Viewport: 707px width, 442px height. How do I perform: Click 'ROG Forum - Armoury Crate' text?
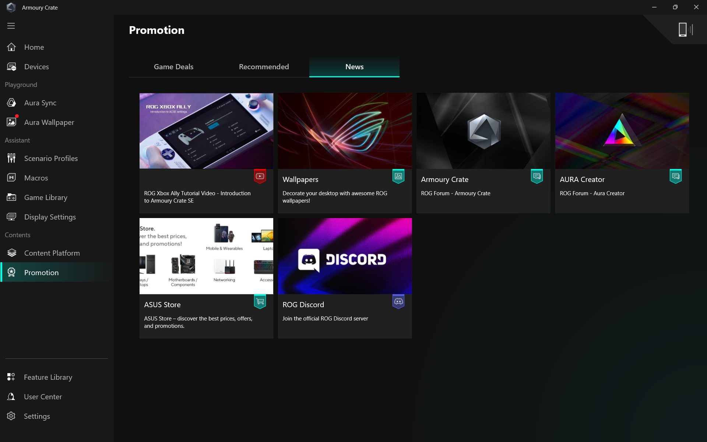click(x=455, y=193)
